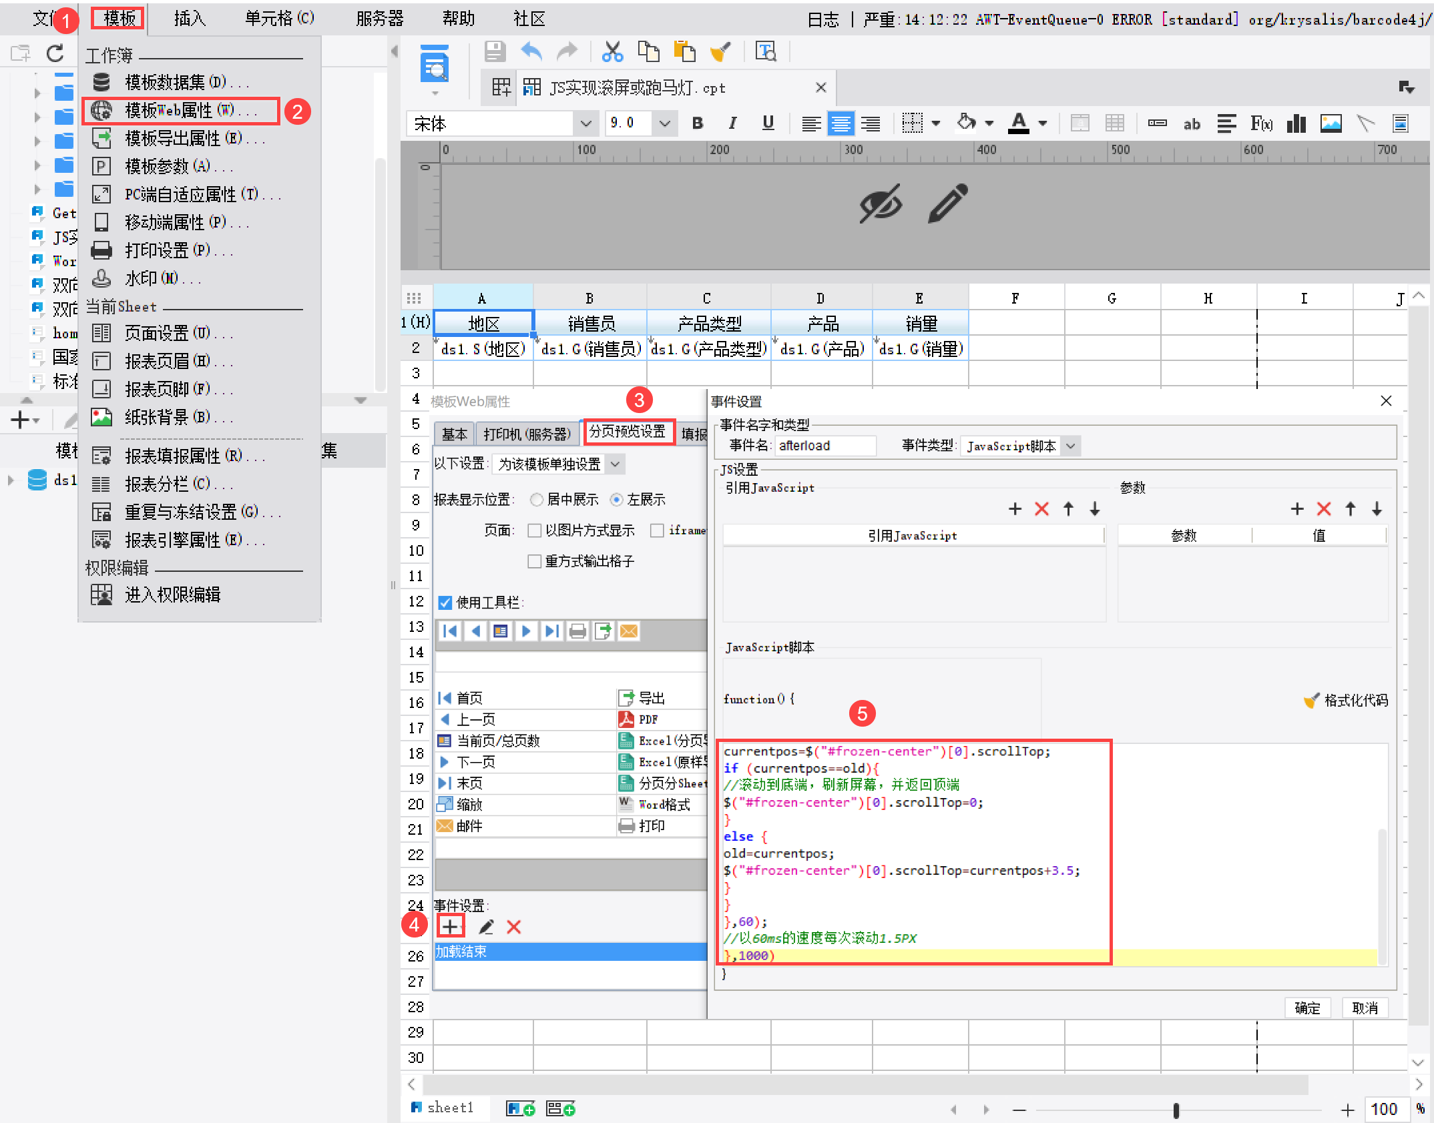Click the insert formula Fx icon
The height and width of the screenshot is (1123, 1434).
(x=1261, y=123)
